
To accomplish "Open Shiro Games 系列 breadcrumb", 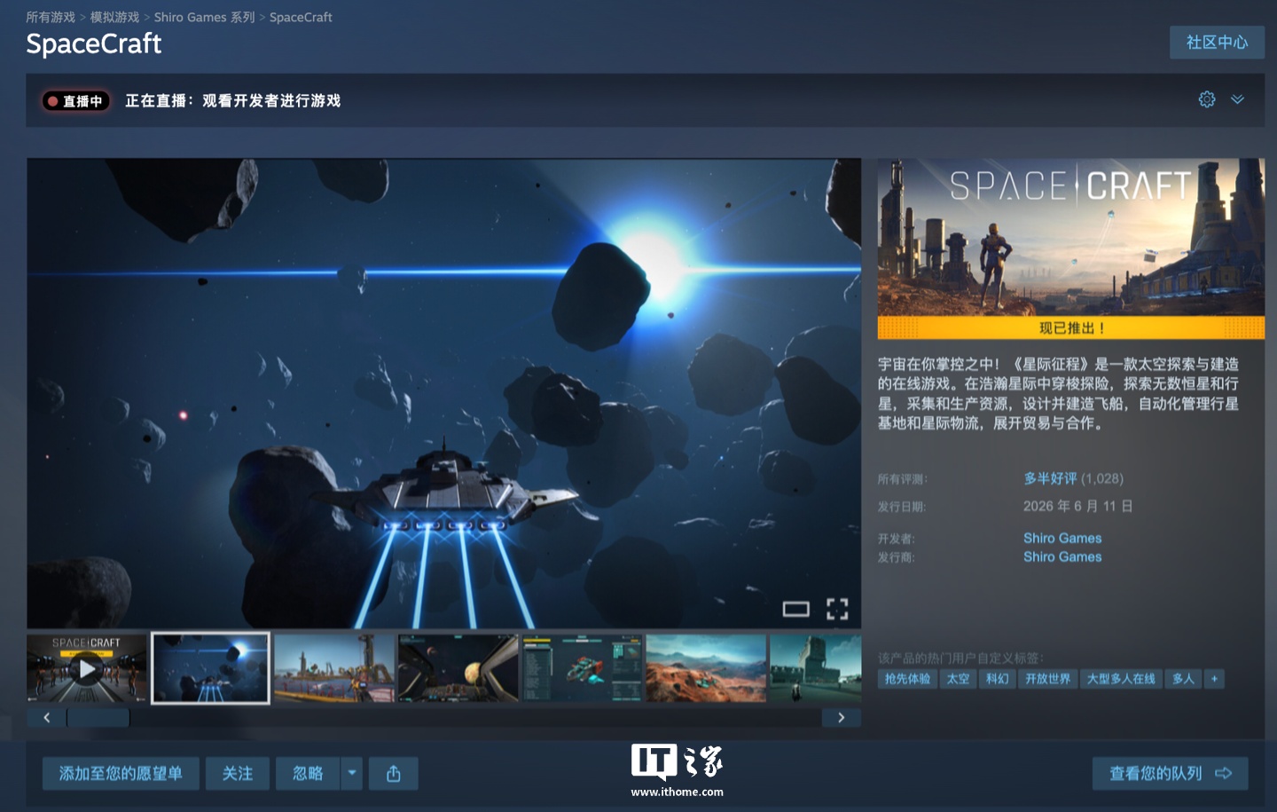I will click(x=204, y=17).
